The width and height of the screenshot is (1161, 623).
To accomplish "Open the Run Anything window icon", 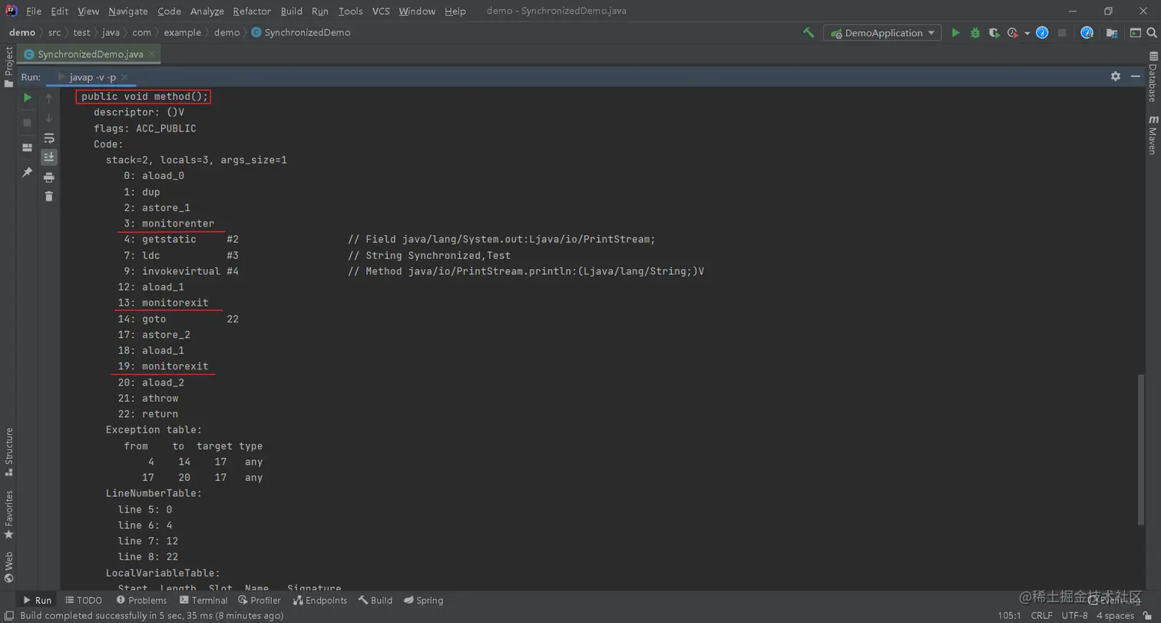I will (1135, 33).
